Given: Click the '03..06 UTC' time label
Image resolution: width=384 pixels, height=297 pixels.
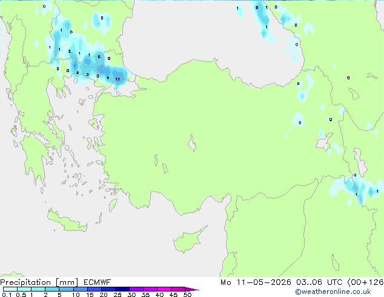Looking at the screenshot, I should [319, 282].
